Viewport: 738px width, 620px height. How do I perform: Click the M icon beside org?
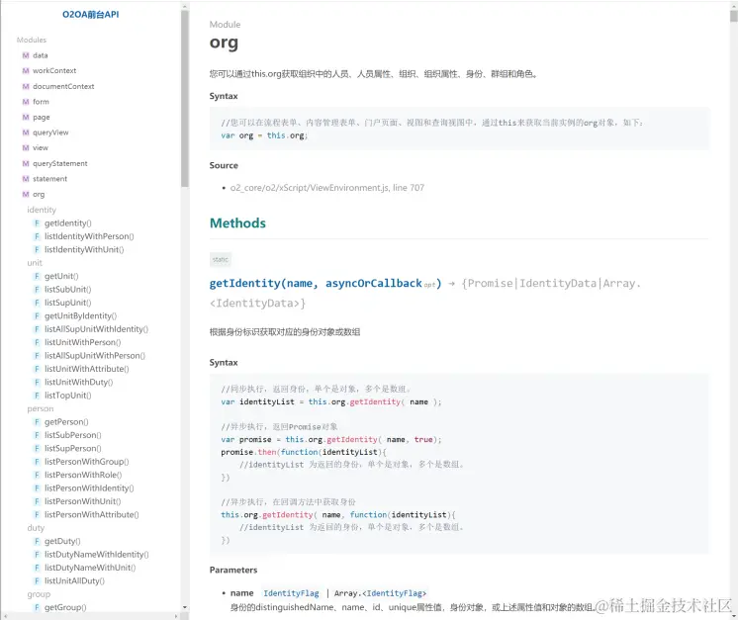[x=26, y=195]
